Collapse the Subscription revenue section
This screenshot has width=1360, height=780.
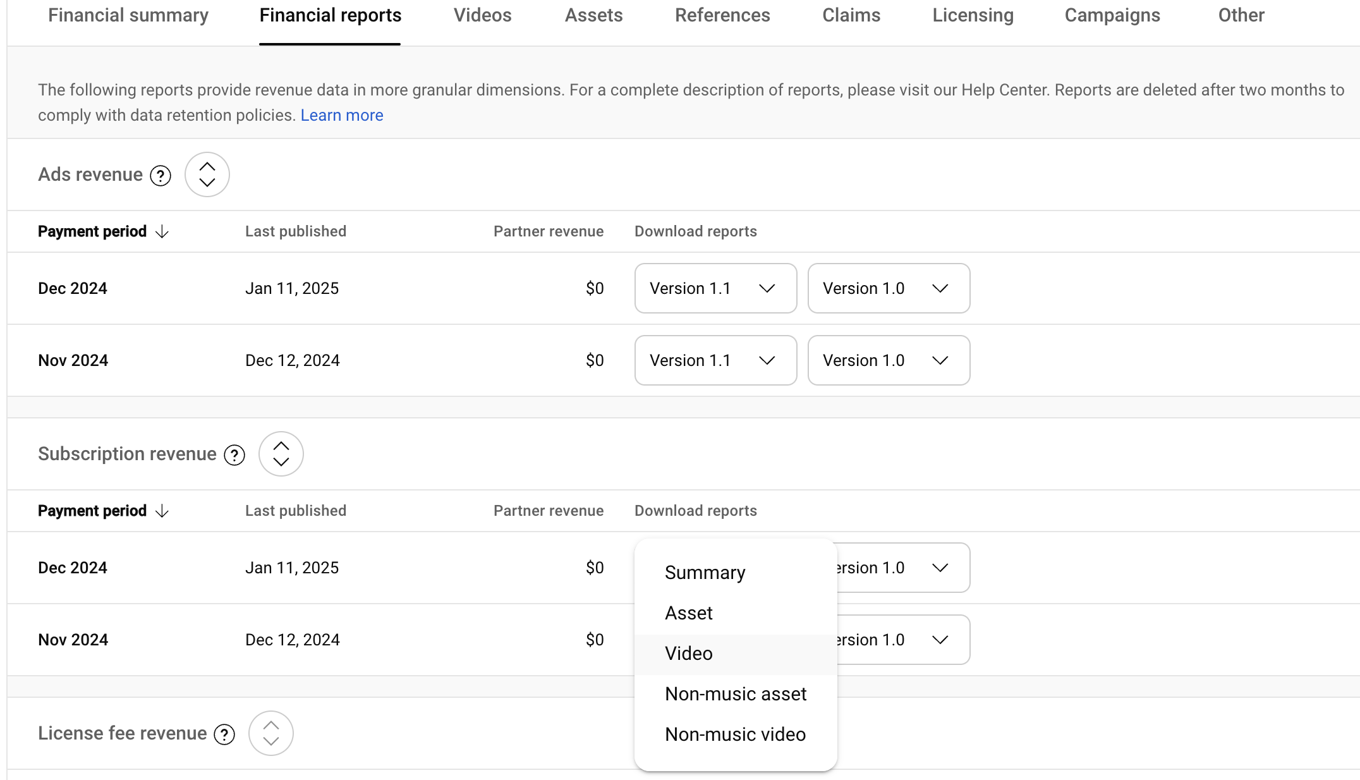[x=281, y=454]
